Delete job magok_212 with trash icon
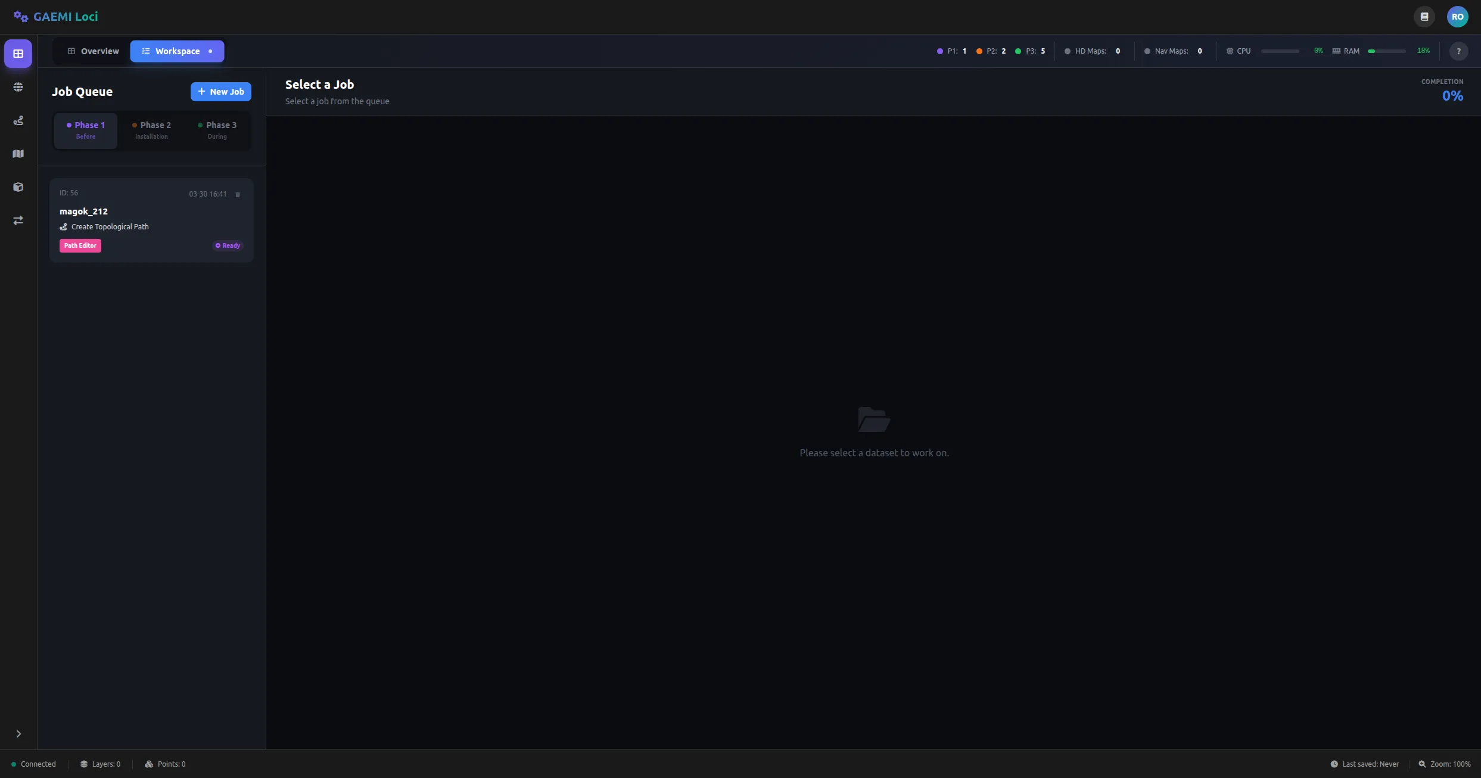 coord(238,194)
